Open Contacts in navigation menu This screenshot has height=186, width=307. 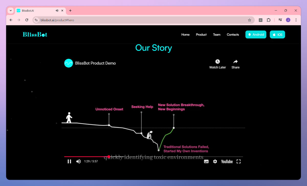[233, 35]
